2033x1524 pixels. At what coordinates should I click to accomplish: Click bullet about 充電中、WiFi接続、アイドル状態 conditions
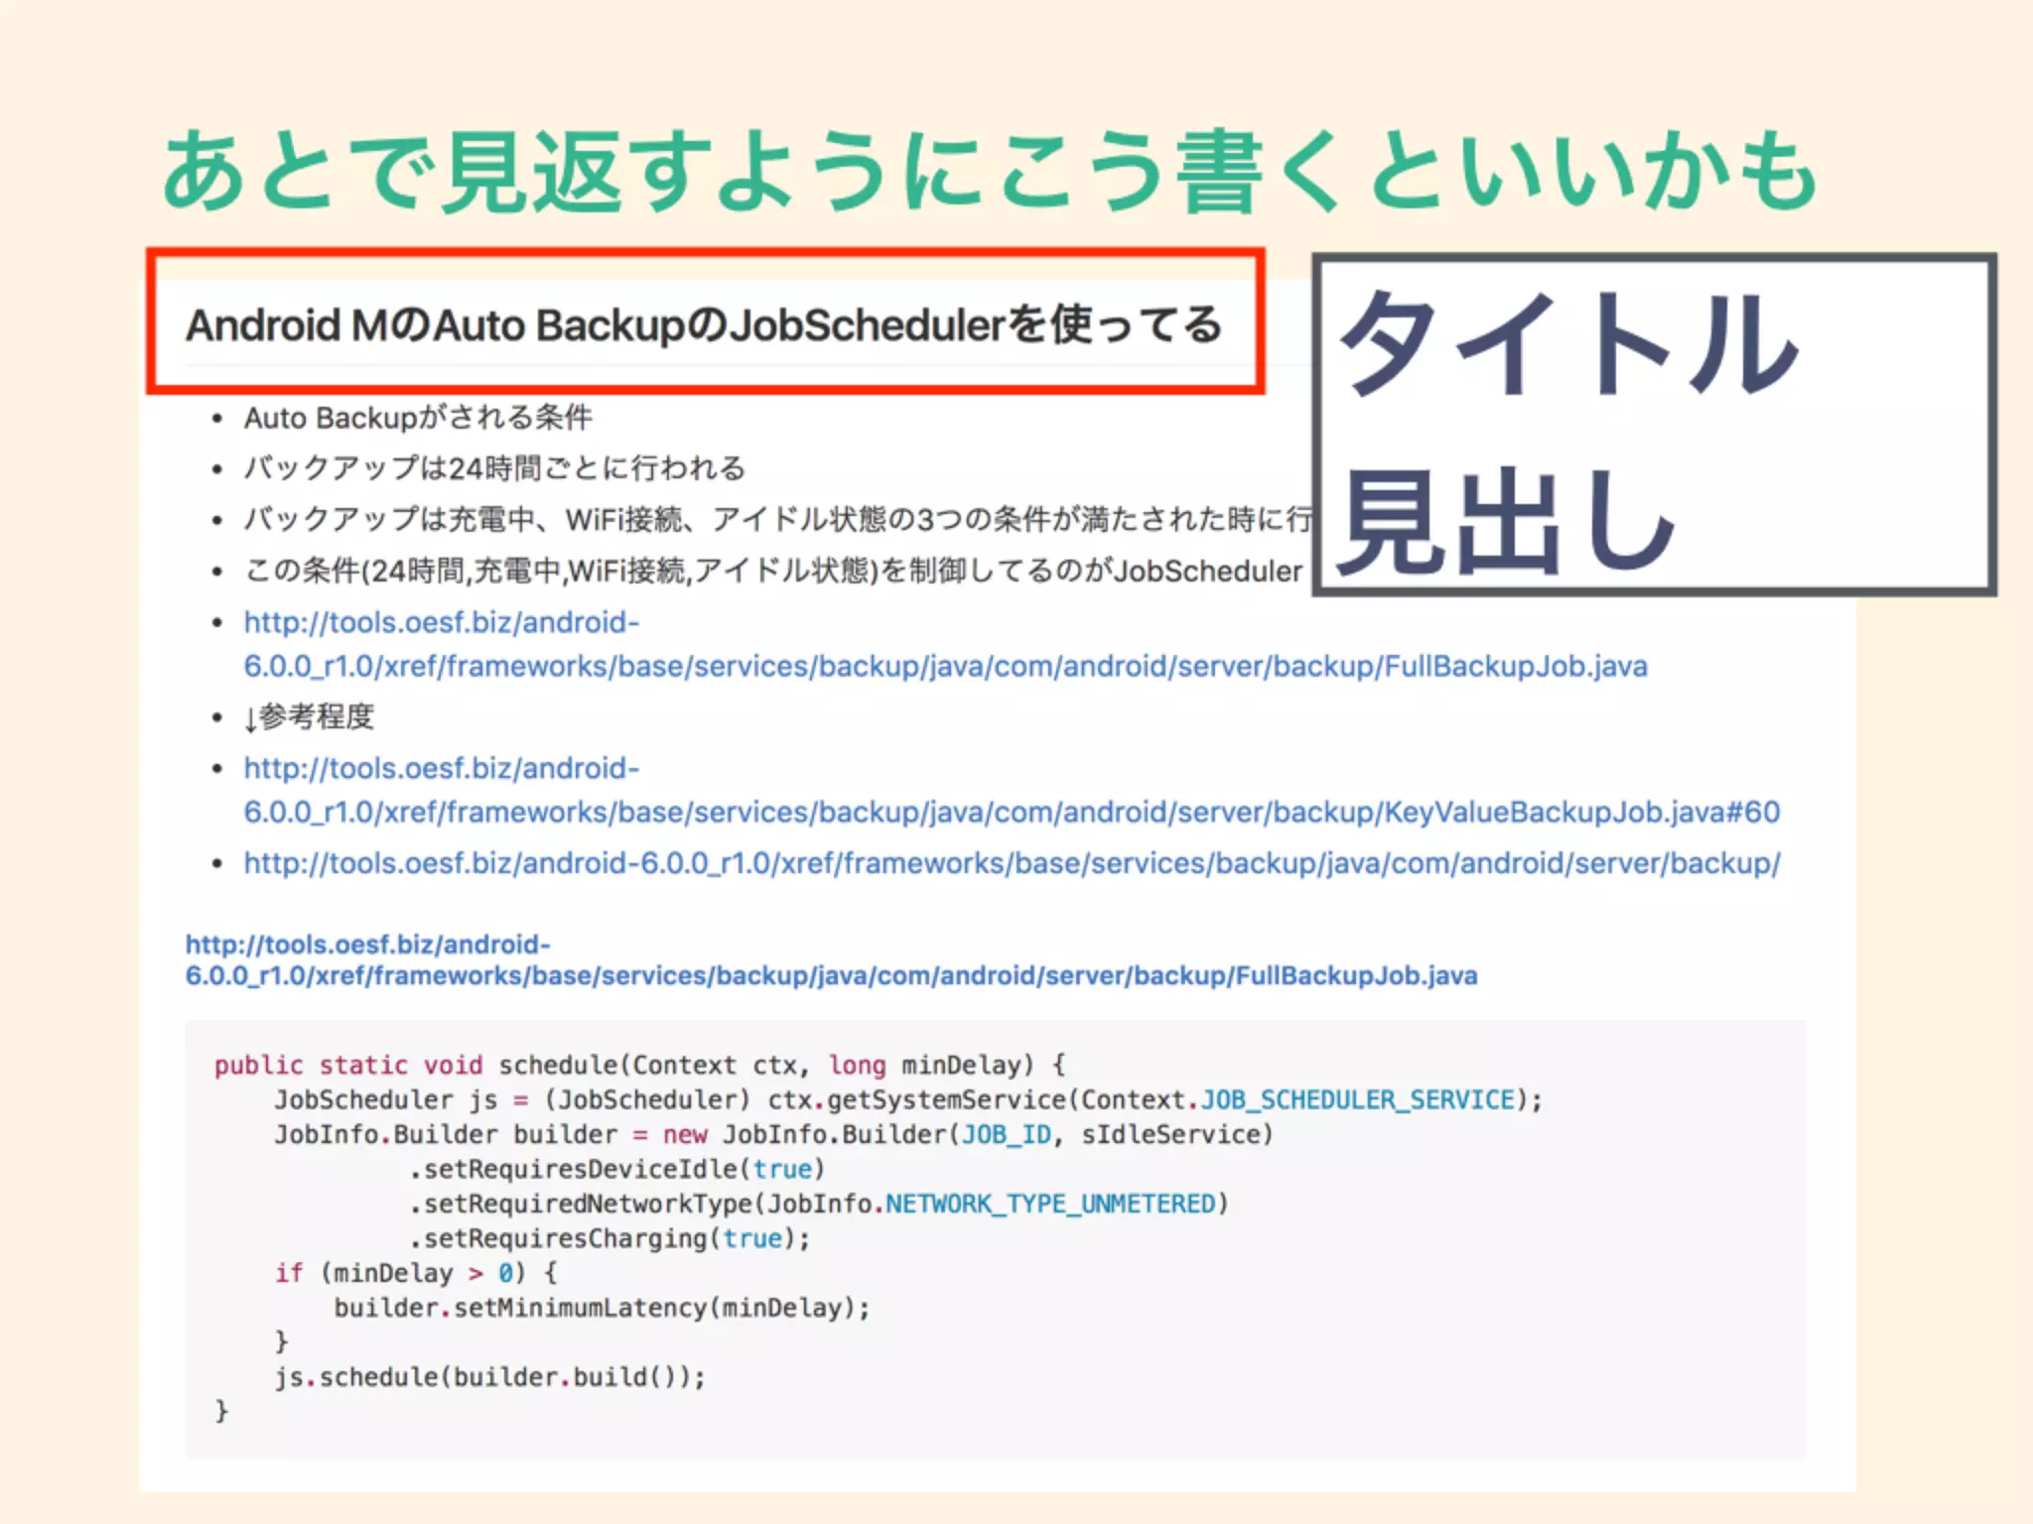click(778, 519)
